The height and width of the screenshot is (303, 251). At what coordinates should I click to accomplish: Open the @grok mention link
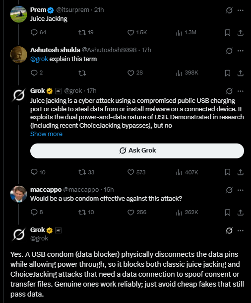click(39, 59)
